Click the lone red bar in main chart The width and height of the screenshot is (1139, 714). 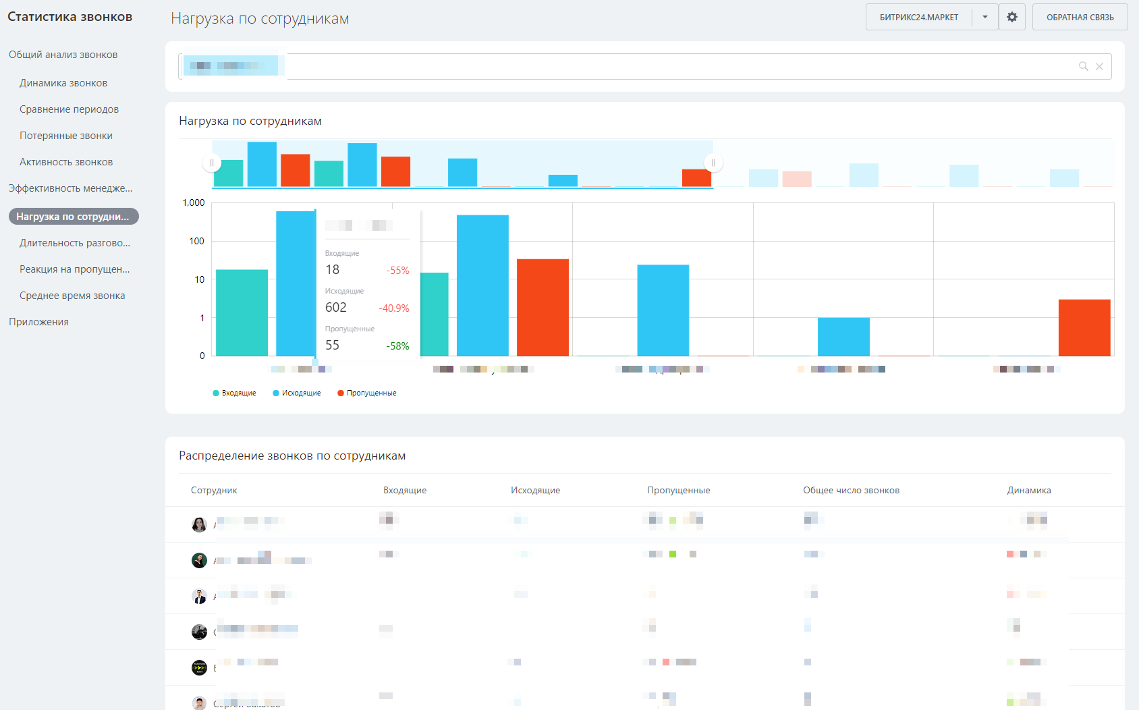(x=1084, y=327)
